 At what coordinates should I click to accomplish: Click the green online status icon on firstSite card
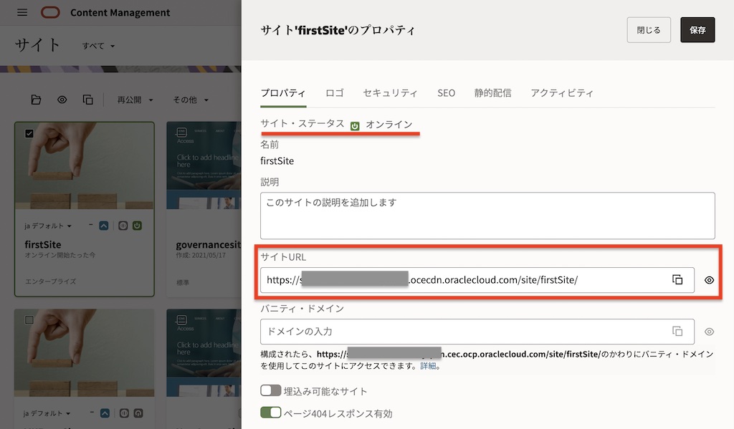(137, 226)
